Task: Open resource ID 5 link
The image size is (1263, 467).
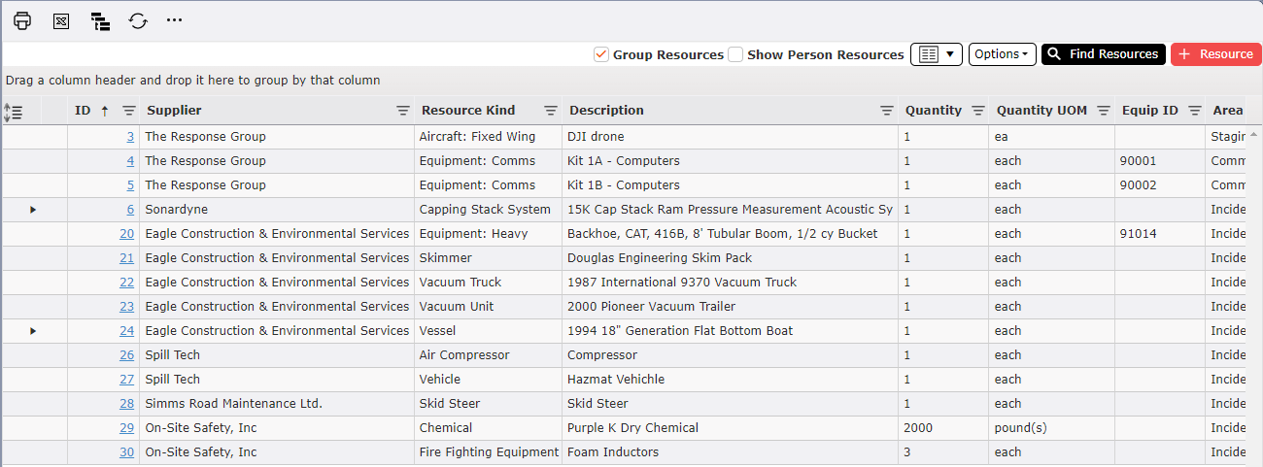Action: coord(130,185)
